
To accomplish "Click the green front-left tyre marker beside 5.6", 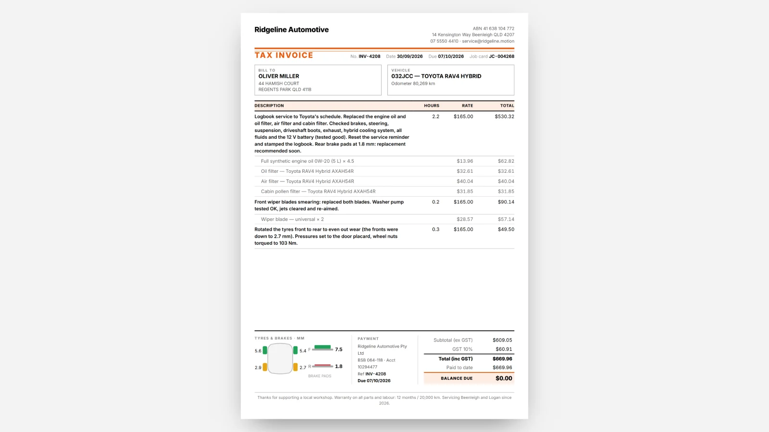I will point(265,350).
